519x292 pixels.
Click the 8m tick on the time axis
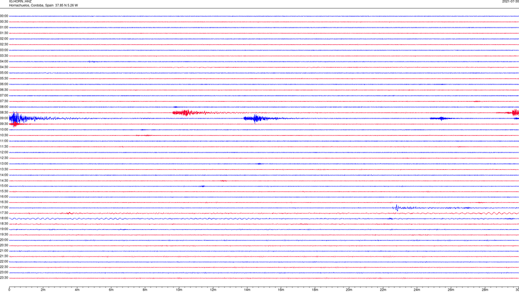tap(145, 290)
